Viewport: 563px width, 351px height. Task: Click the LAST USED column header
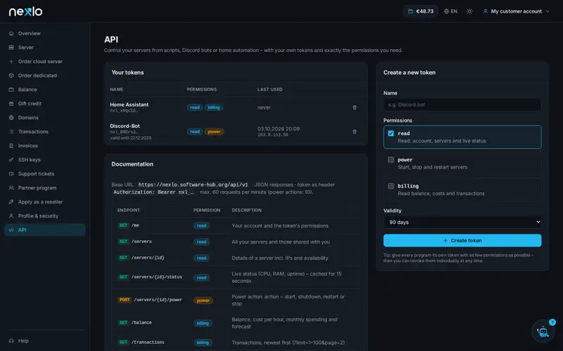point(270,90)
